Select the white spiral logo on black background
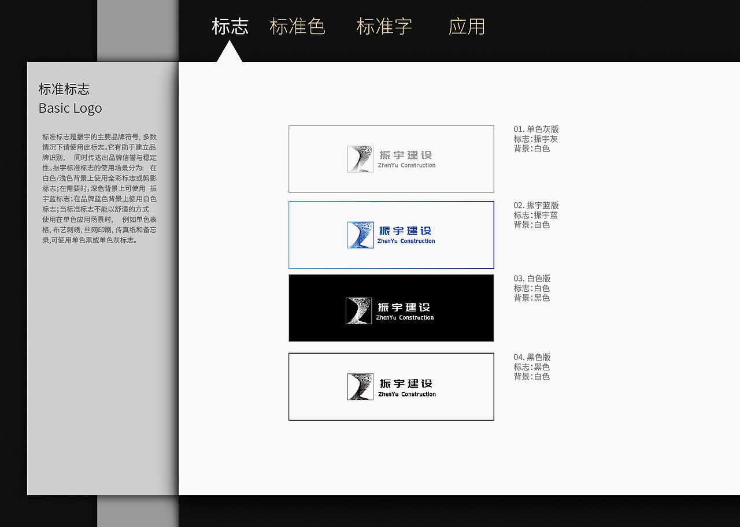 pyautogui.click(x=359, y=307)
